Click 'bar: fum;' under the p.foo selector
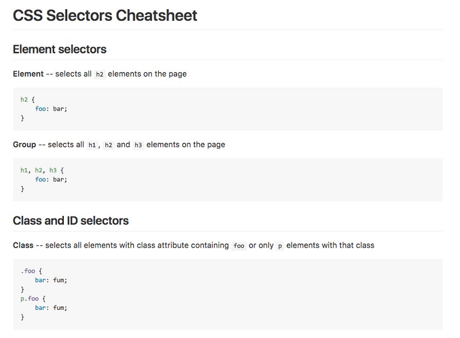Image resolution: width=460 pixels, height=338 pixels. 51,307
